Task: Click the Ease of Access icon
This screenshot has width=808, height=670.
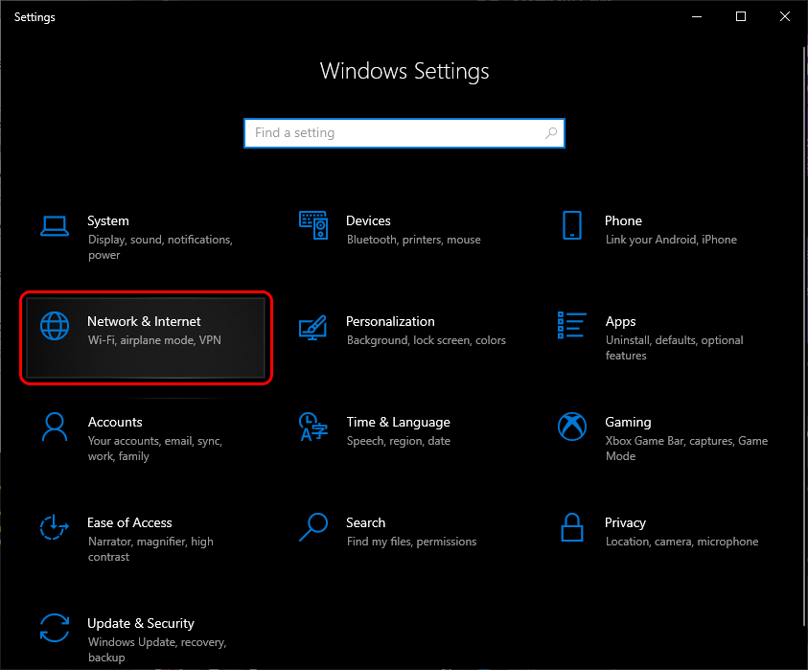Action: 55,527
